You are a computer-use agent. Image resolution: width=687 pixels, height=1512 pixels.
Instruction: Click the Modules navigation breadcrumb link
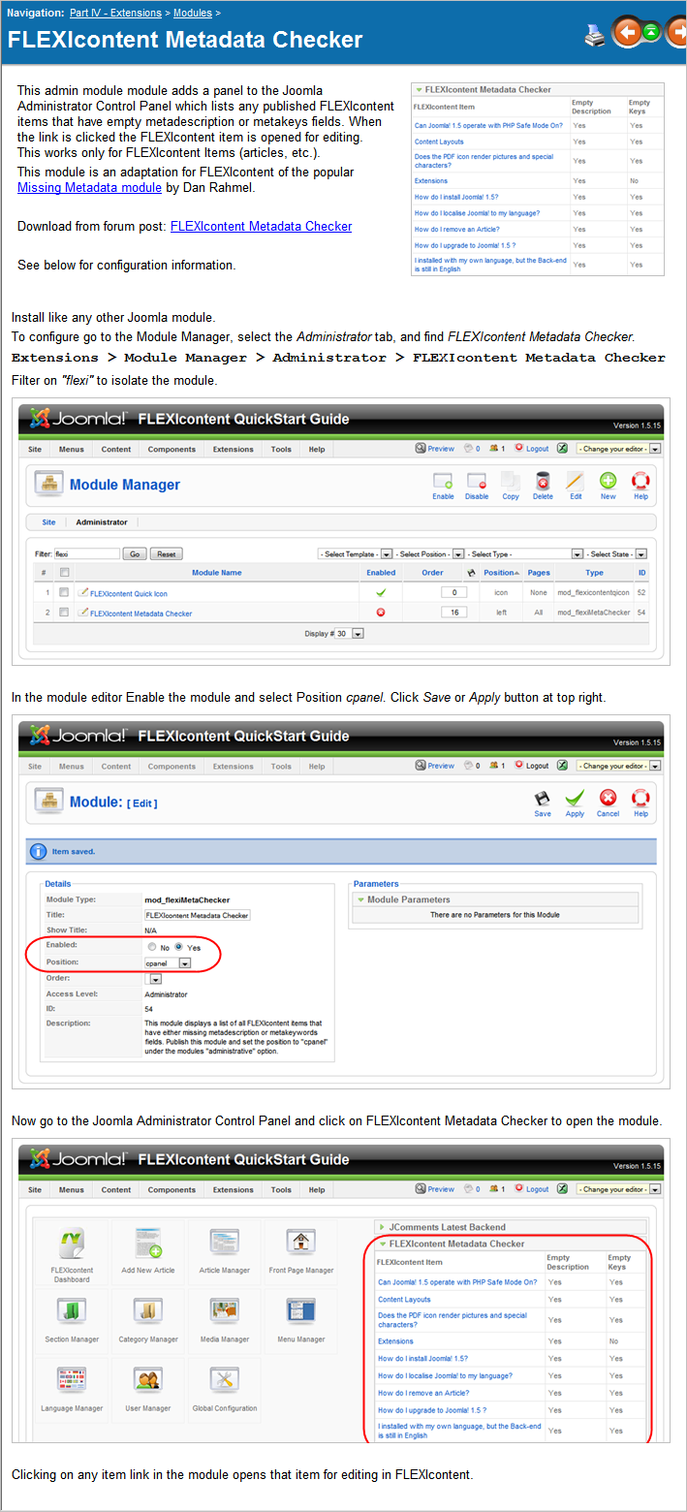[193, 13]
